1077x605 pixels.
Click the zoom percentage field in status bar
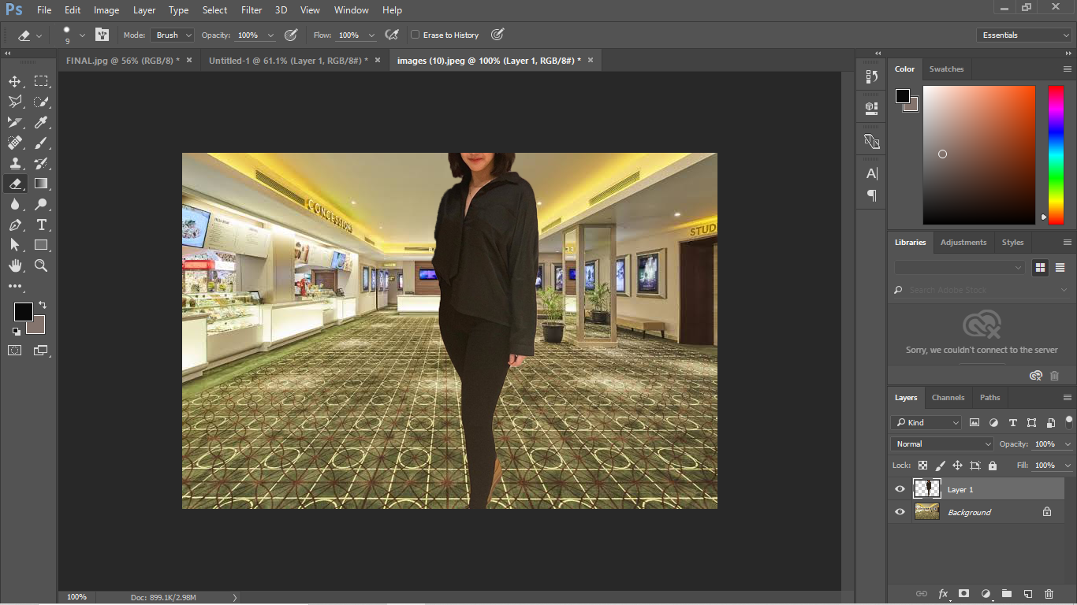tap(76, 597)
